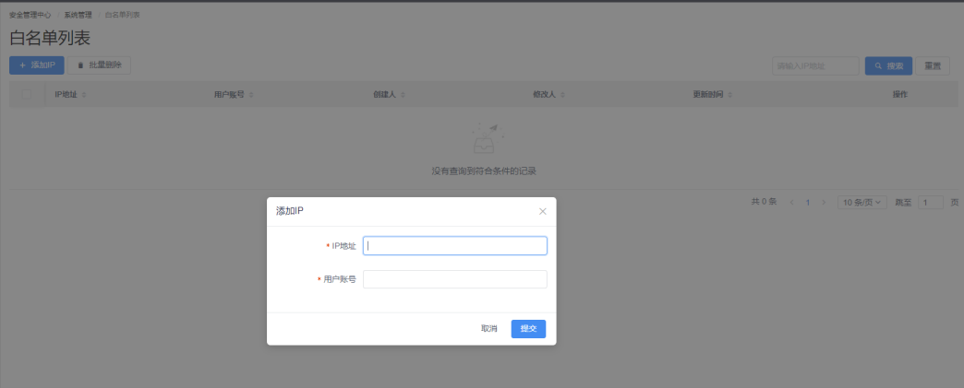Click the 用户账号 input field in the dialog
This screenshot has width=964, height=388.
[454, 279]
